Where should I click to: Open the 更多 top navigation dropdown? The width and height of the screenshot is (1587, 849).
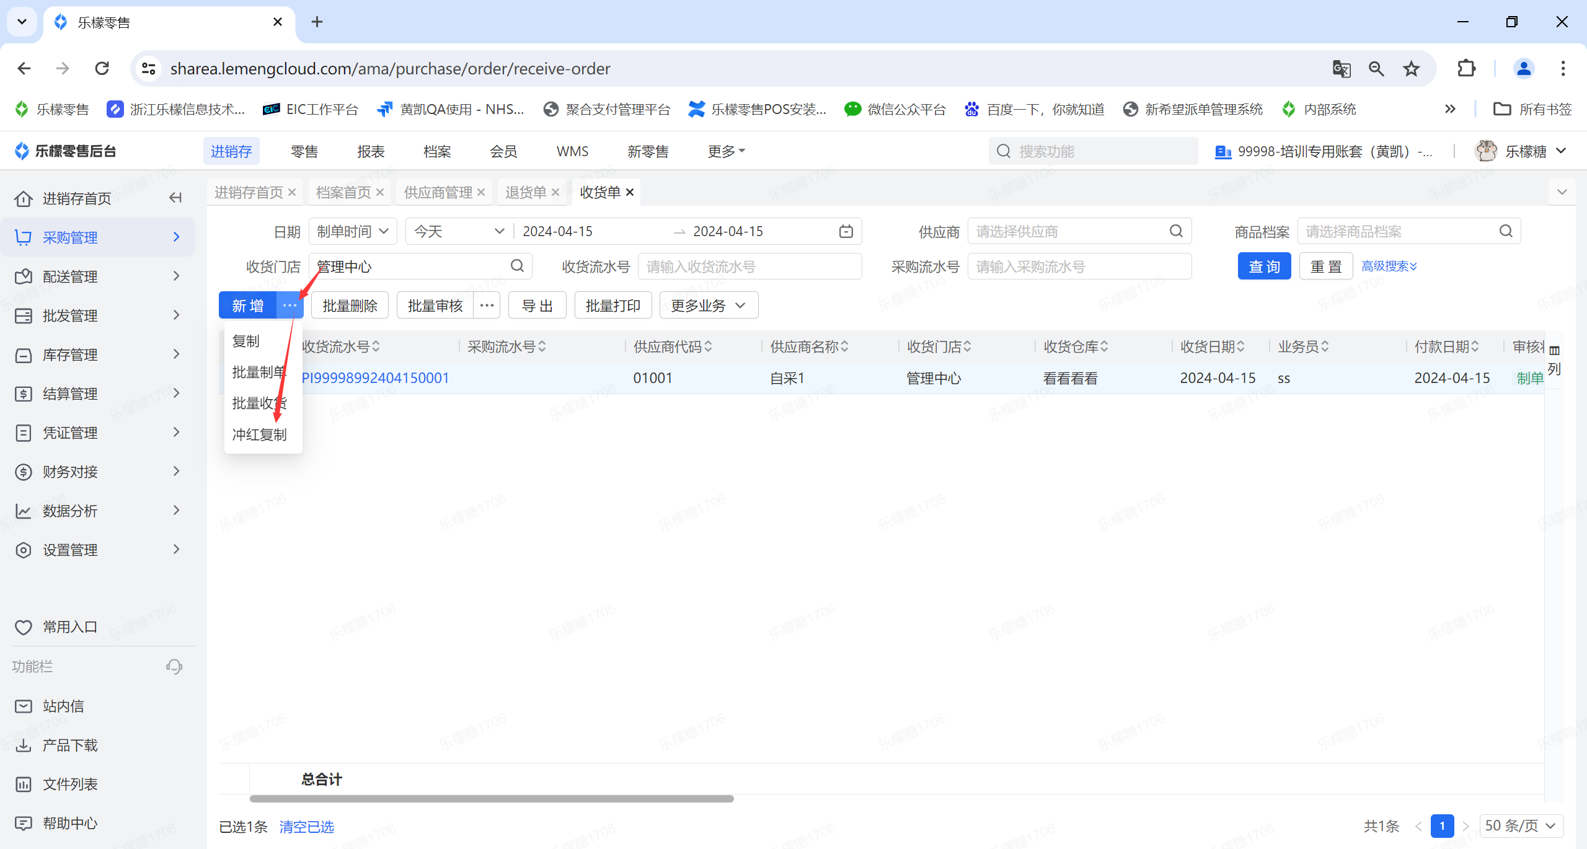[727, 151]
